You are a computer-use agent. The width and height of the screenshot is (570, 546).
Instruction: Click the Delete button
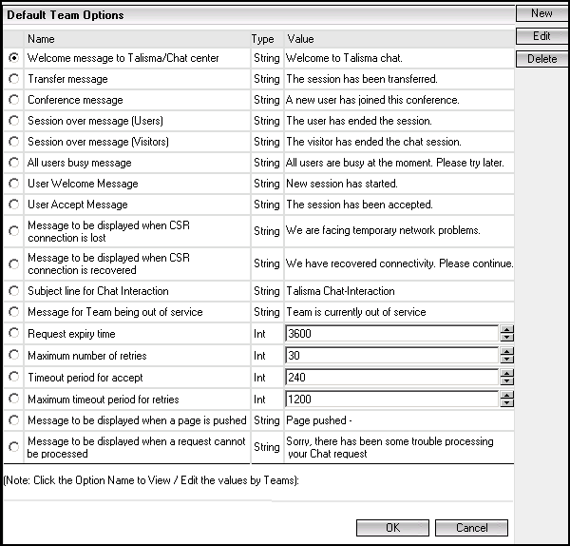tap(541, 59)
